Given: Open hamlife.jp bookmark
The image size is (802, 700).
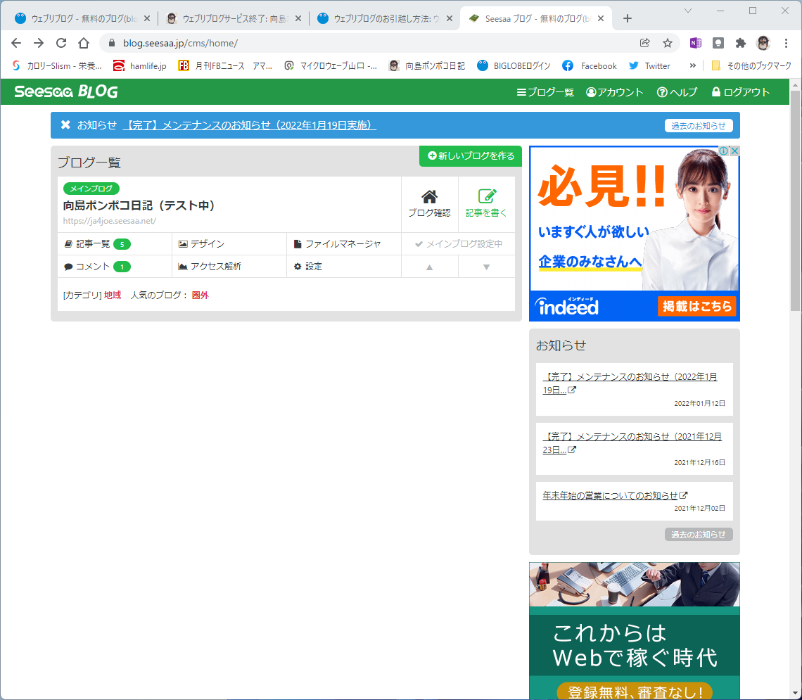Looking at the screenshot, I should (x=139, y=66).
